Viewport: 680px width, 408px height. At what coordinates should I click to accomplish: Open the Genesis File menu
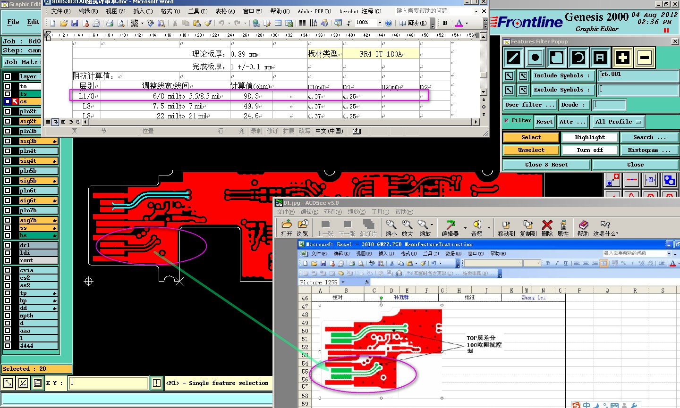point(13,22)
